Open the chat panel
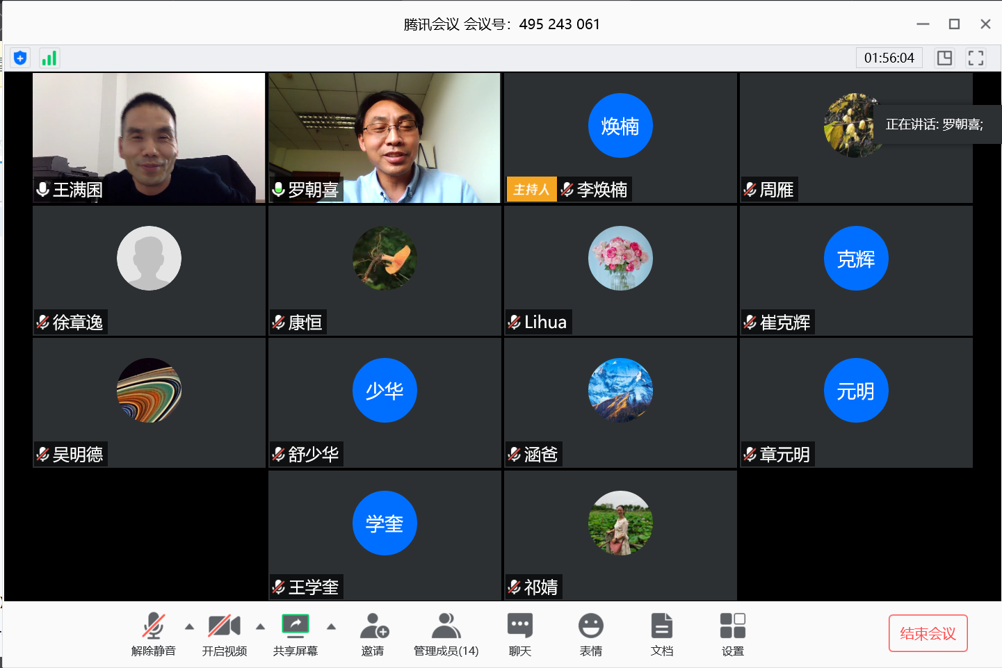This screenshot has height=668, width=1002. (519, 633)
